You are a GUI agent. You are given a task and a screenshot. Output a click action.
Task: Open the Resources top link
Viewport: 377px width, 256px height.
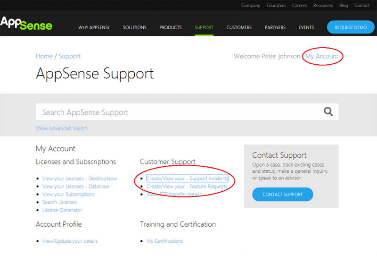[323, 5]
